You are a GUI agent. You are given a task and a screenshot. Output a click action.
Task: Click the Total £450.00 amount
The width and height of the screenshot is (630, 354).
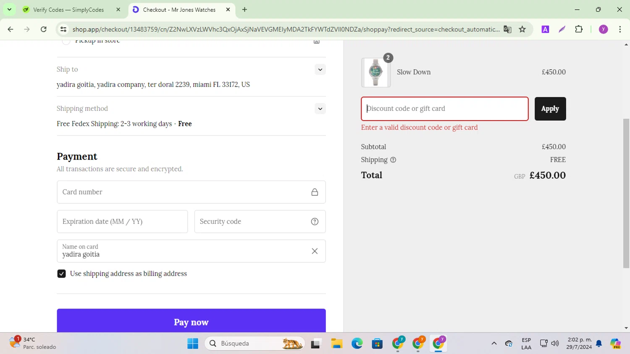[548, 176]
